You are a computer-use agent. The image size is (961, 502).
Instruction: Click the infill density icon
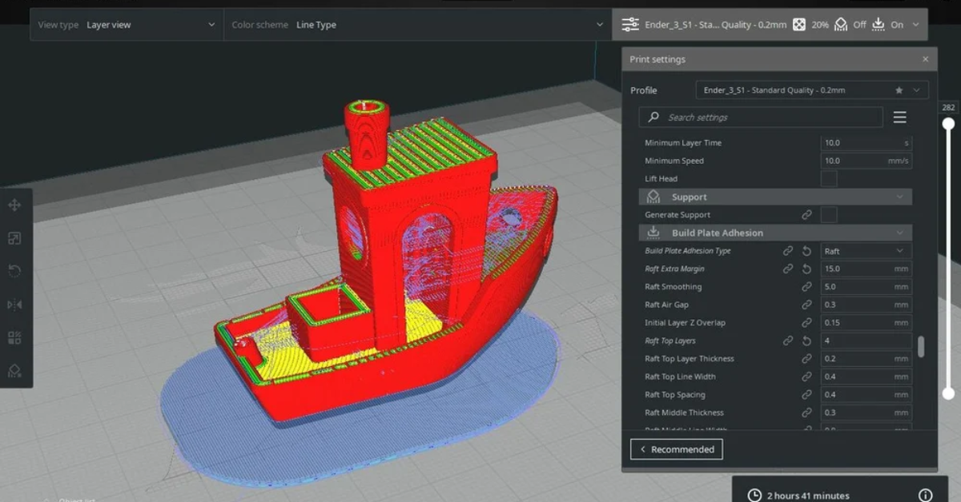799,24
